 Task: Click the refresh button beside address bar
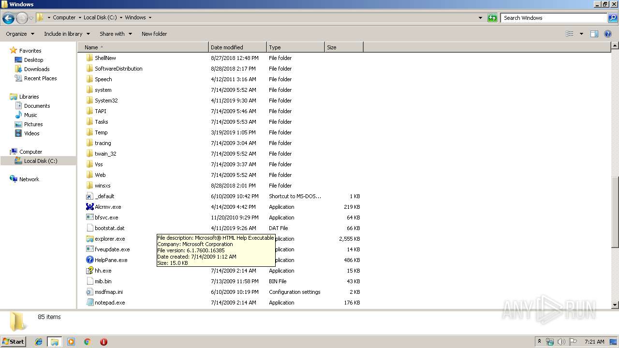492,18
